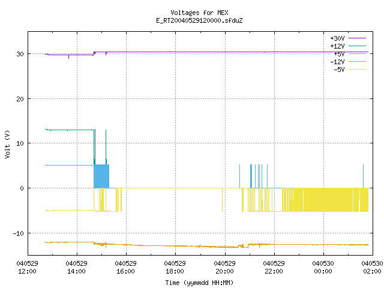Click the yellow -5V legend line sample

tap(358, 70)
